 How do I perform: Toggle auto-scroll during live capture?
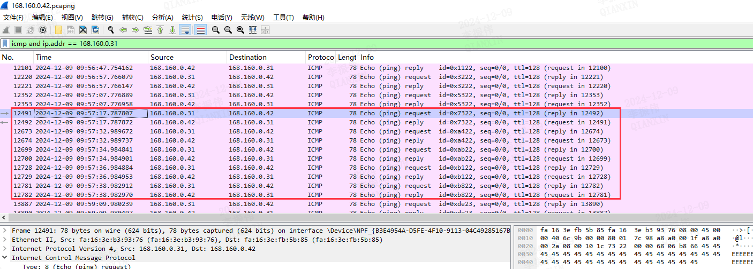(185, 30)
